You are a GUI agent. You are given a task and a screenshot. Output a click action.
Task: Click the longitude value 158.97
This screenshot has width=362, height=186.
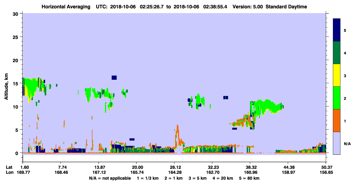tap(289, 172)
